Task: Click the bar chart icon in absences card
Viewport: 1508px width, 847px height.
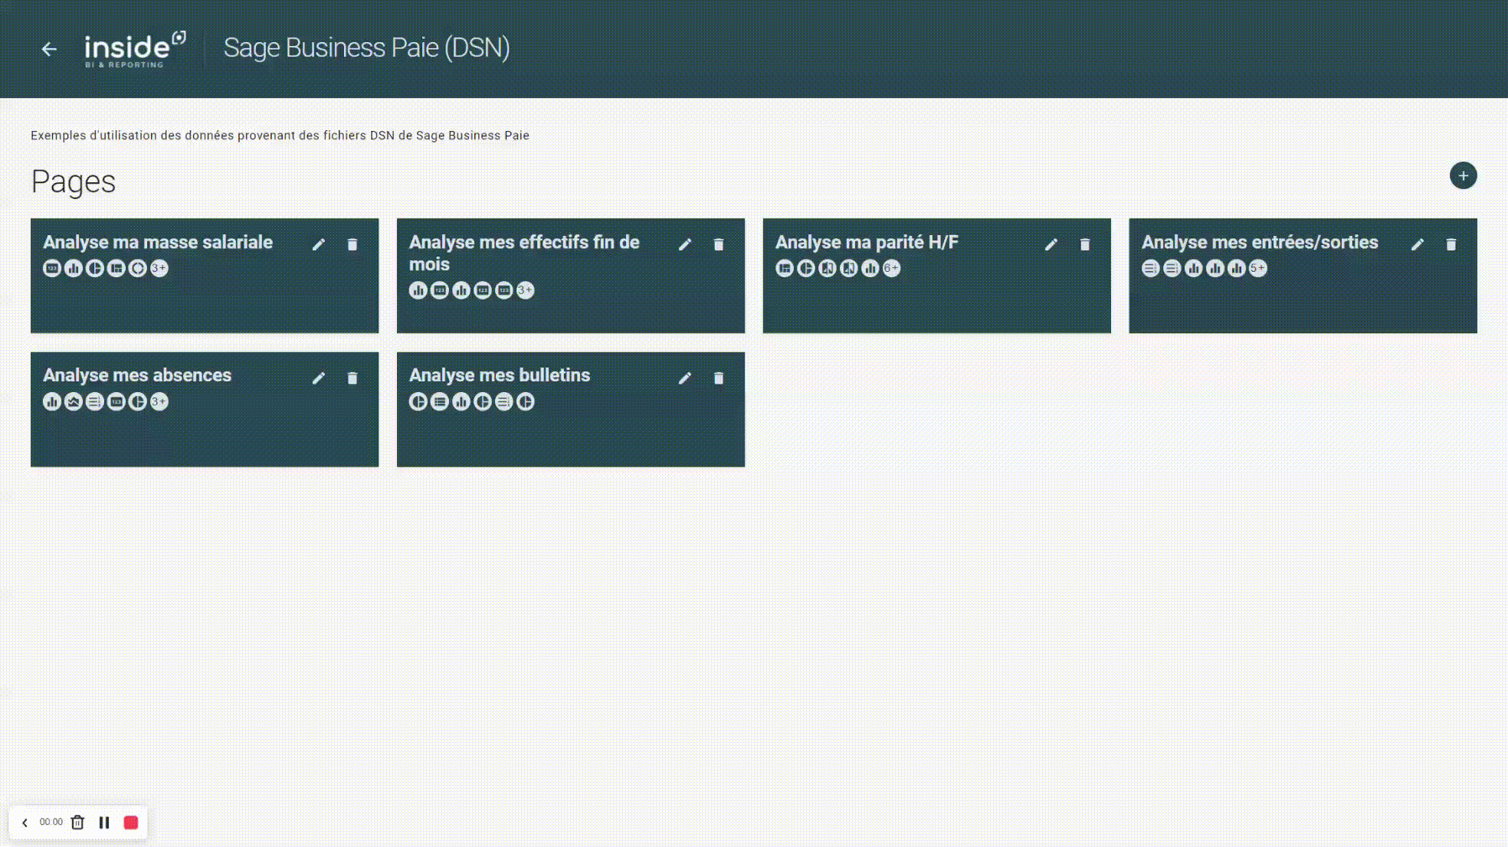Action: tap(52, 401)
